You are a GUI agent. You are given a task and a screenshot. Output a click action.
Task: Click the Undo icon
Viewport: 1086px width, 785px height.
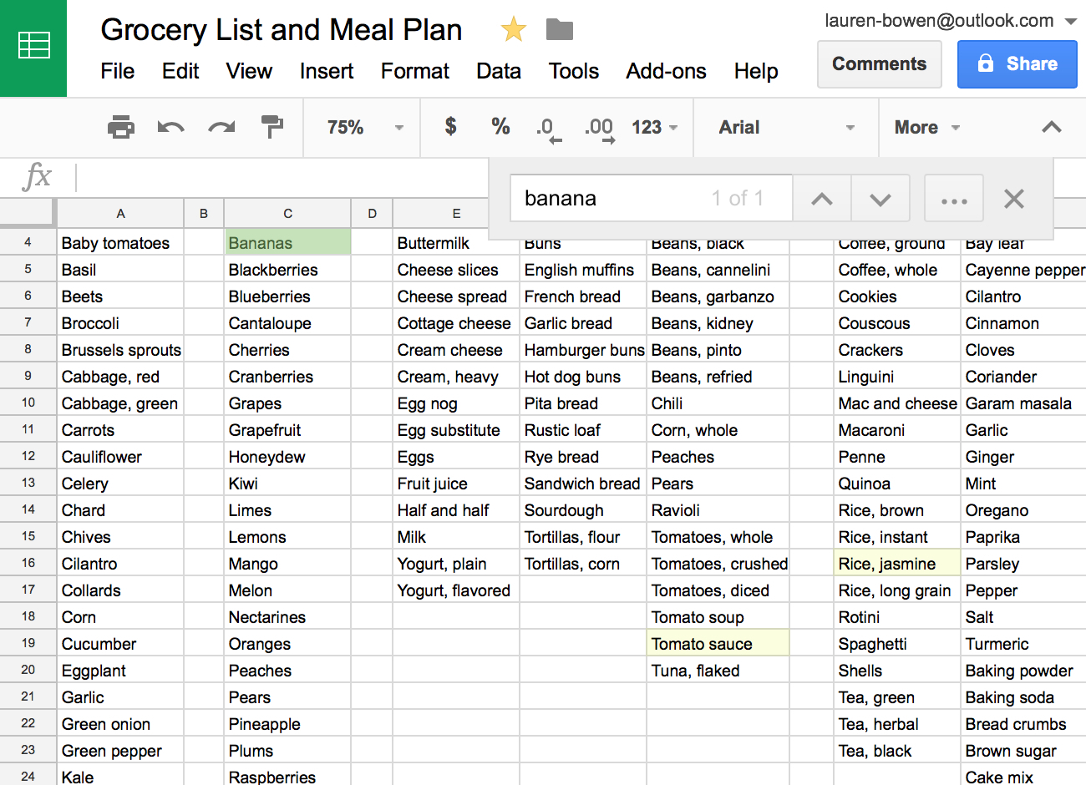click(x=170, y=127)
